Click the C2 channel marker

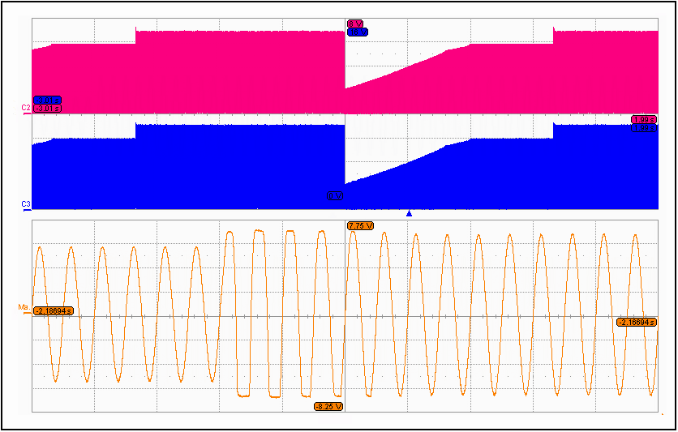click(x=26, y=107)
